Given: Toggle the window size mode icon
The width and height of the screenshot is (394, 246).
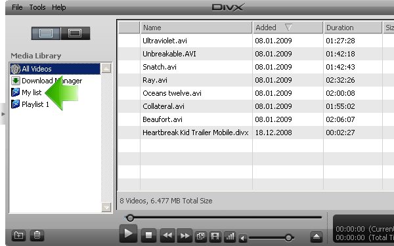Looking at the screenshot, I should [x=200, y=236].
